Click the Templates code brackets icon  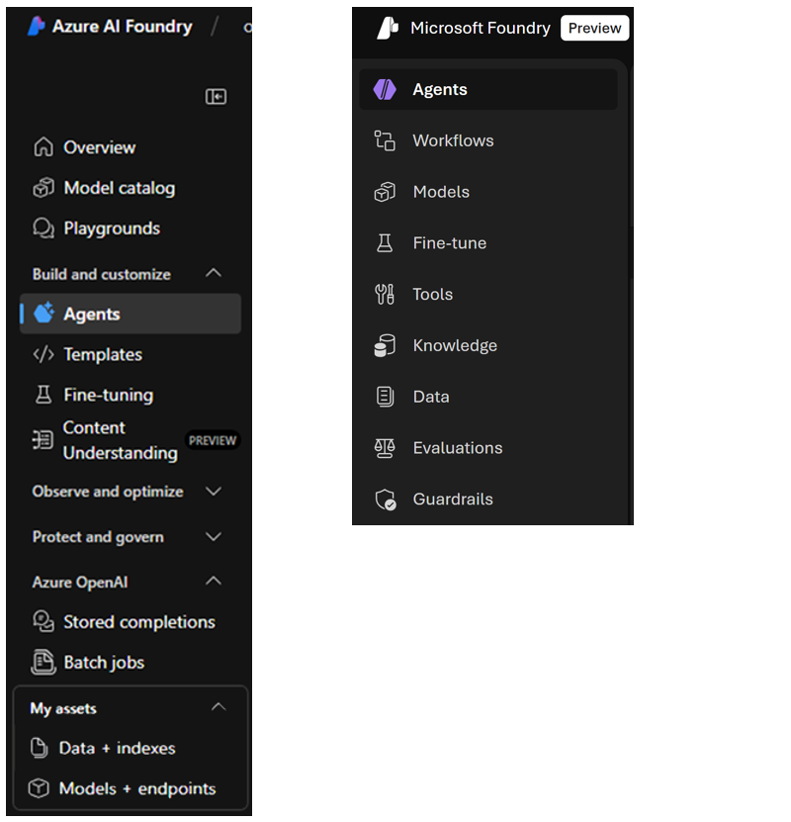44,354
